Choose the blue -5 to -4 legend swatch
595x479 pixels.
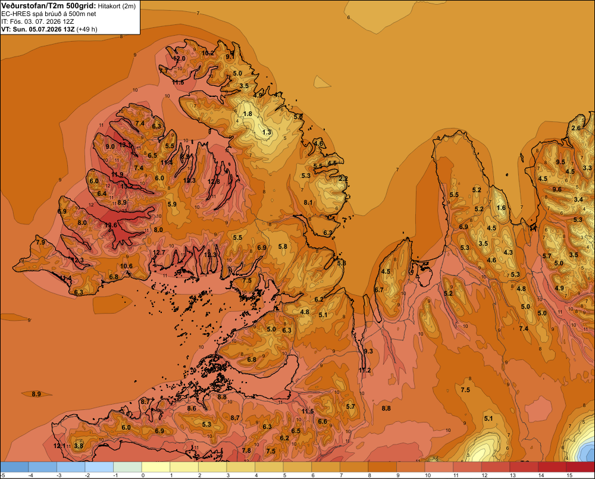click(14, 467)
